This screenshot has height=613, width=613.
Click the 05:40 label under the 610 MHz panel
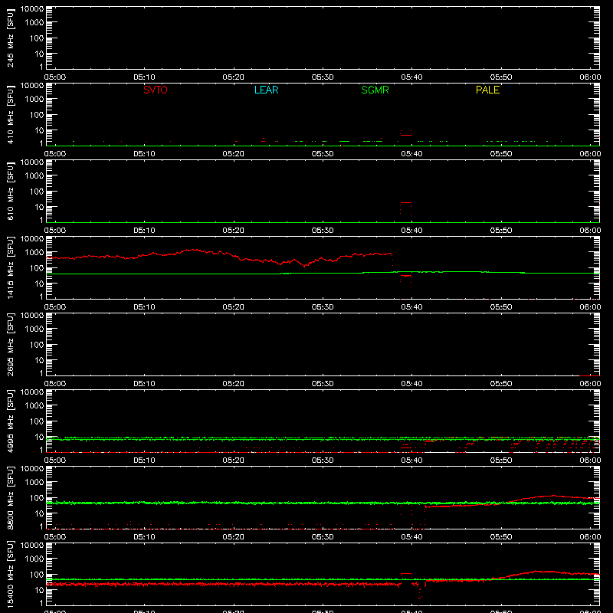point(411,231)
